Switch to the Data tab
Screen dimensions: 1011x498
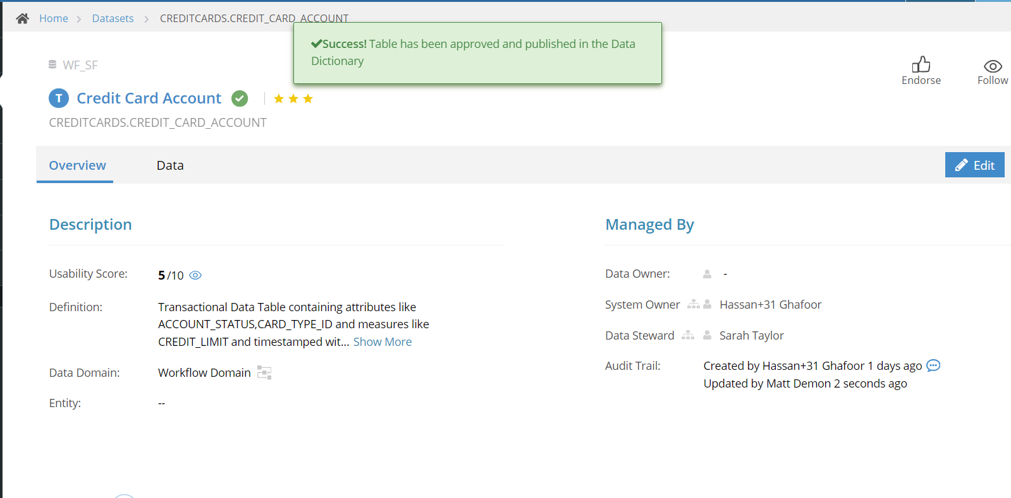170,165
